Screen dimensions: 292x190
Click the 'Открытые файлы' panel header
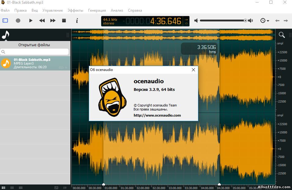[34, 45]
